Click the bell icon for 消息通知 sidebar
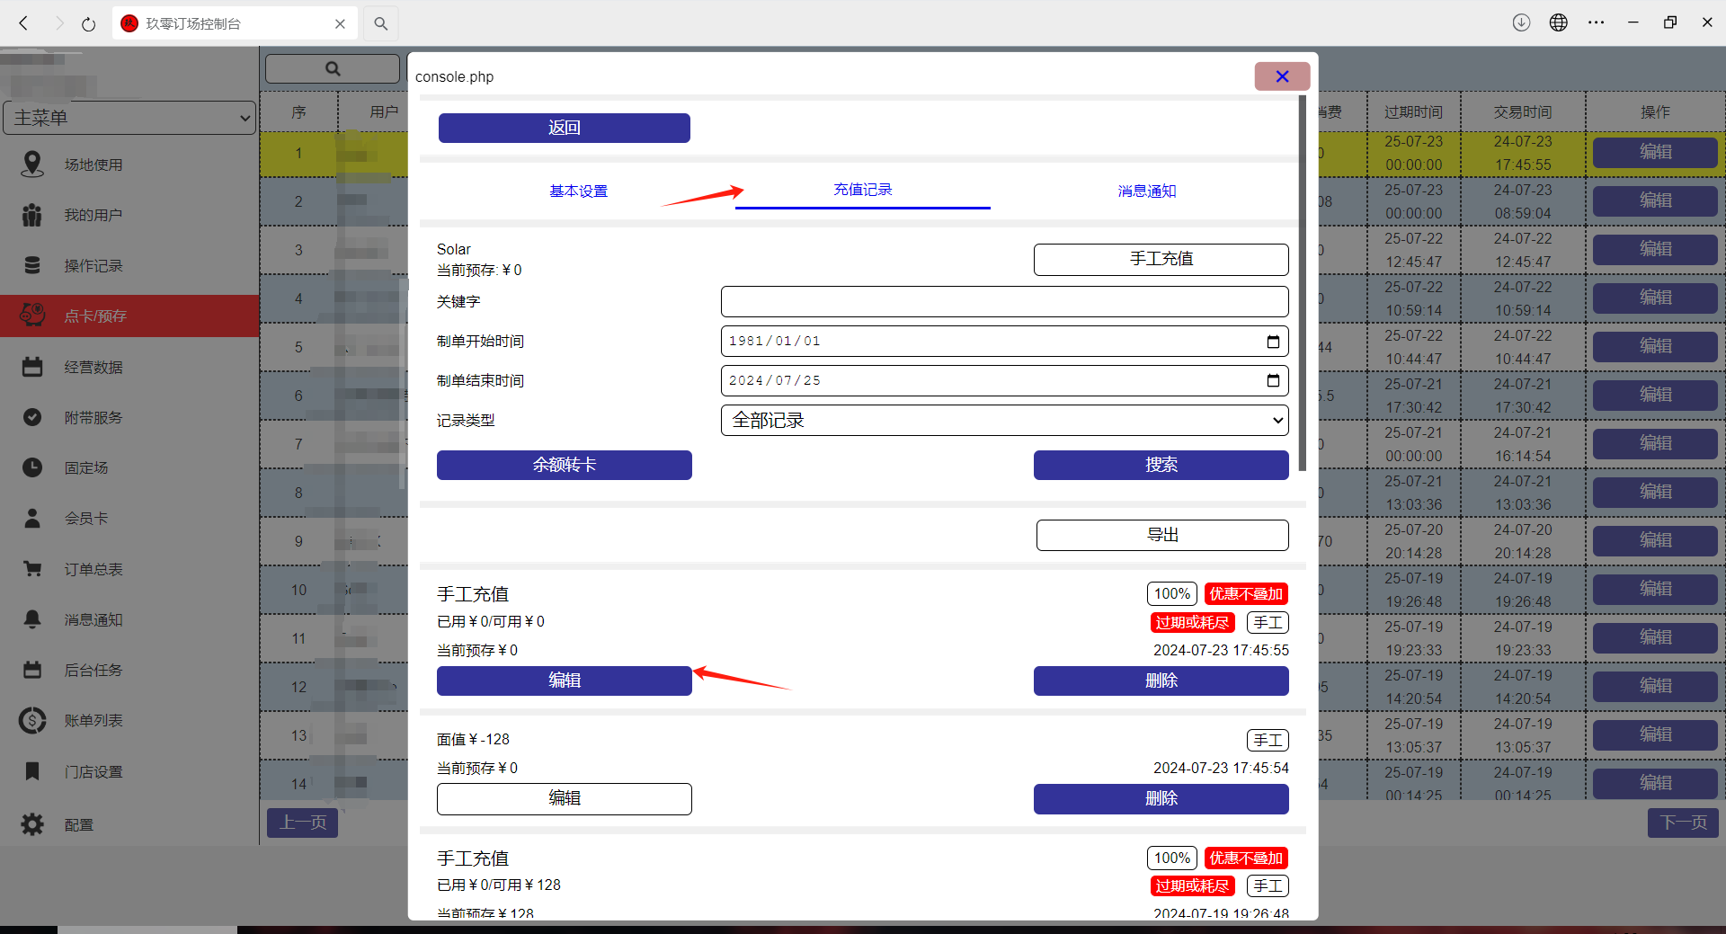Image resolution: width=1726 pixels, height=934 pixels. tap(32, 619)
